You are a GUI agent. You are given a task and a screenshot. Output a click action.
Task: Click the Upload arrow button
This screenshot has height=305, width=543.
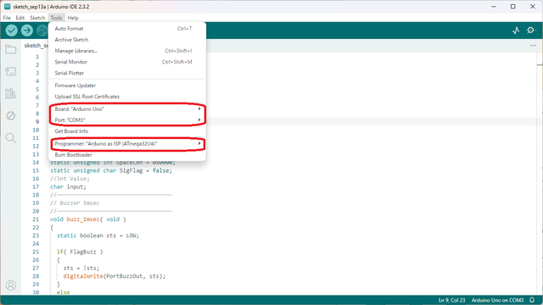point(26,30)
